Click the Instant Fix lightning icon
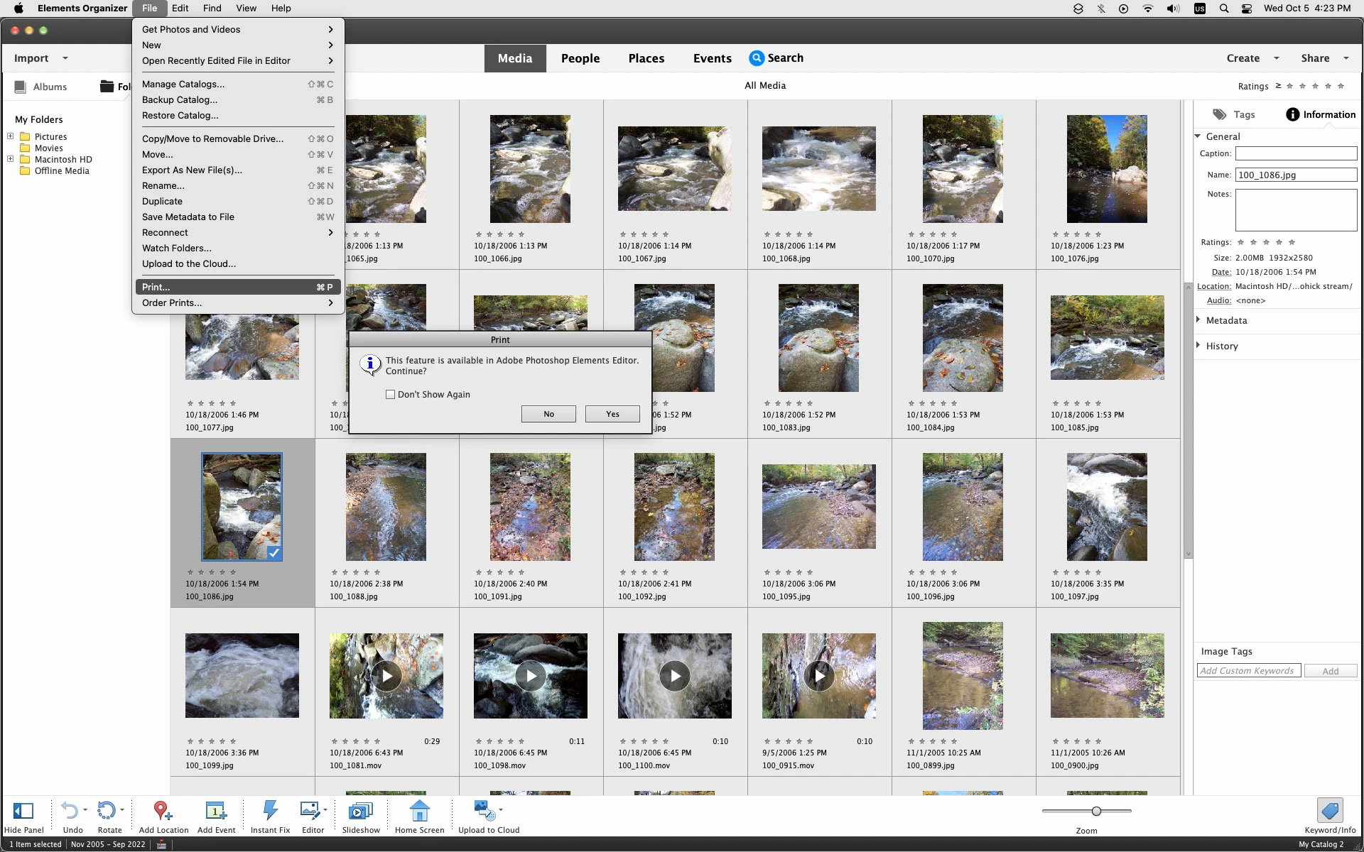Image resolution: width=1364 pixels, height=852 pixels. pos(270,811)
